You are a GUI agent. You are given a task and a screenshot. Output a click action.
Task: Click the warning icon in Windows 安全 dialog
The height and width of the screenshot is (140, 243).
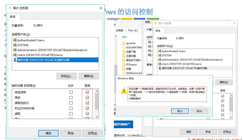[x=124, y=91]
